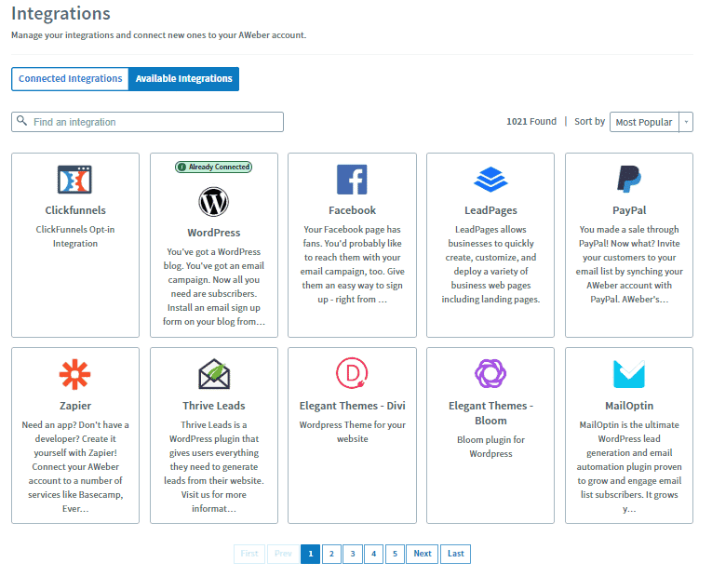Open the Zapier integration title
The image size is (712, 576).
click(75, 406)
